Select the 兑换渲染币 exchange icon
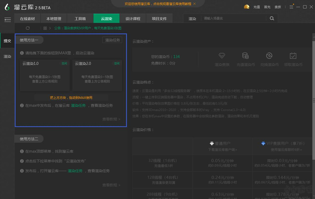 [x=269, y=56]
